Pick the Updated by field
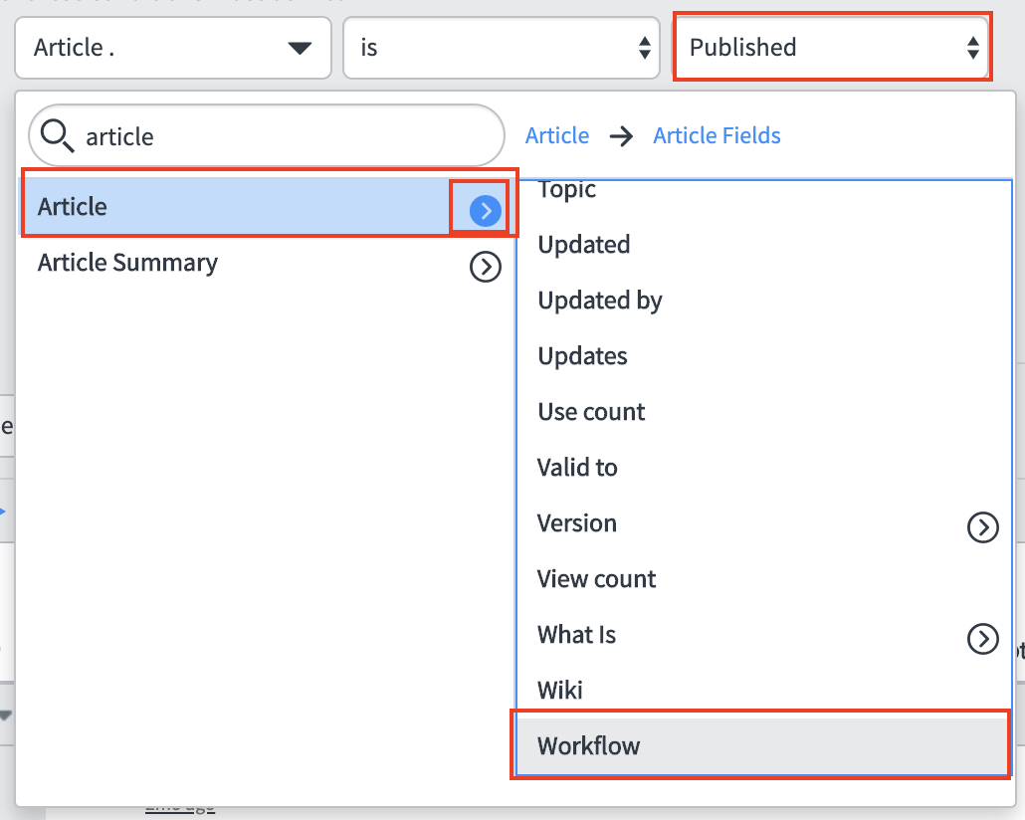The height and width of the screenshot is (820, 1025). (599, 301)
